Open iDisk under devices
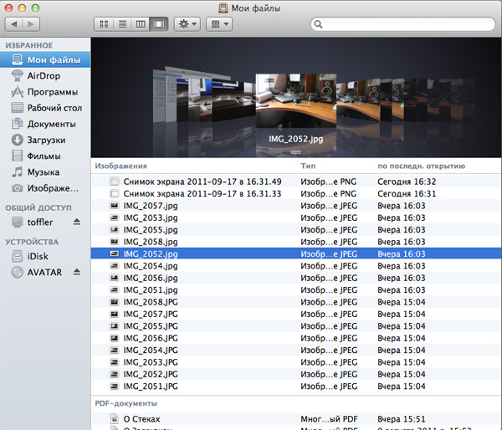Viewport: 502px width, 430px height. coord(38,256)
